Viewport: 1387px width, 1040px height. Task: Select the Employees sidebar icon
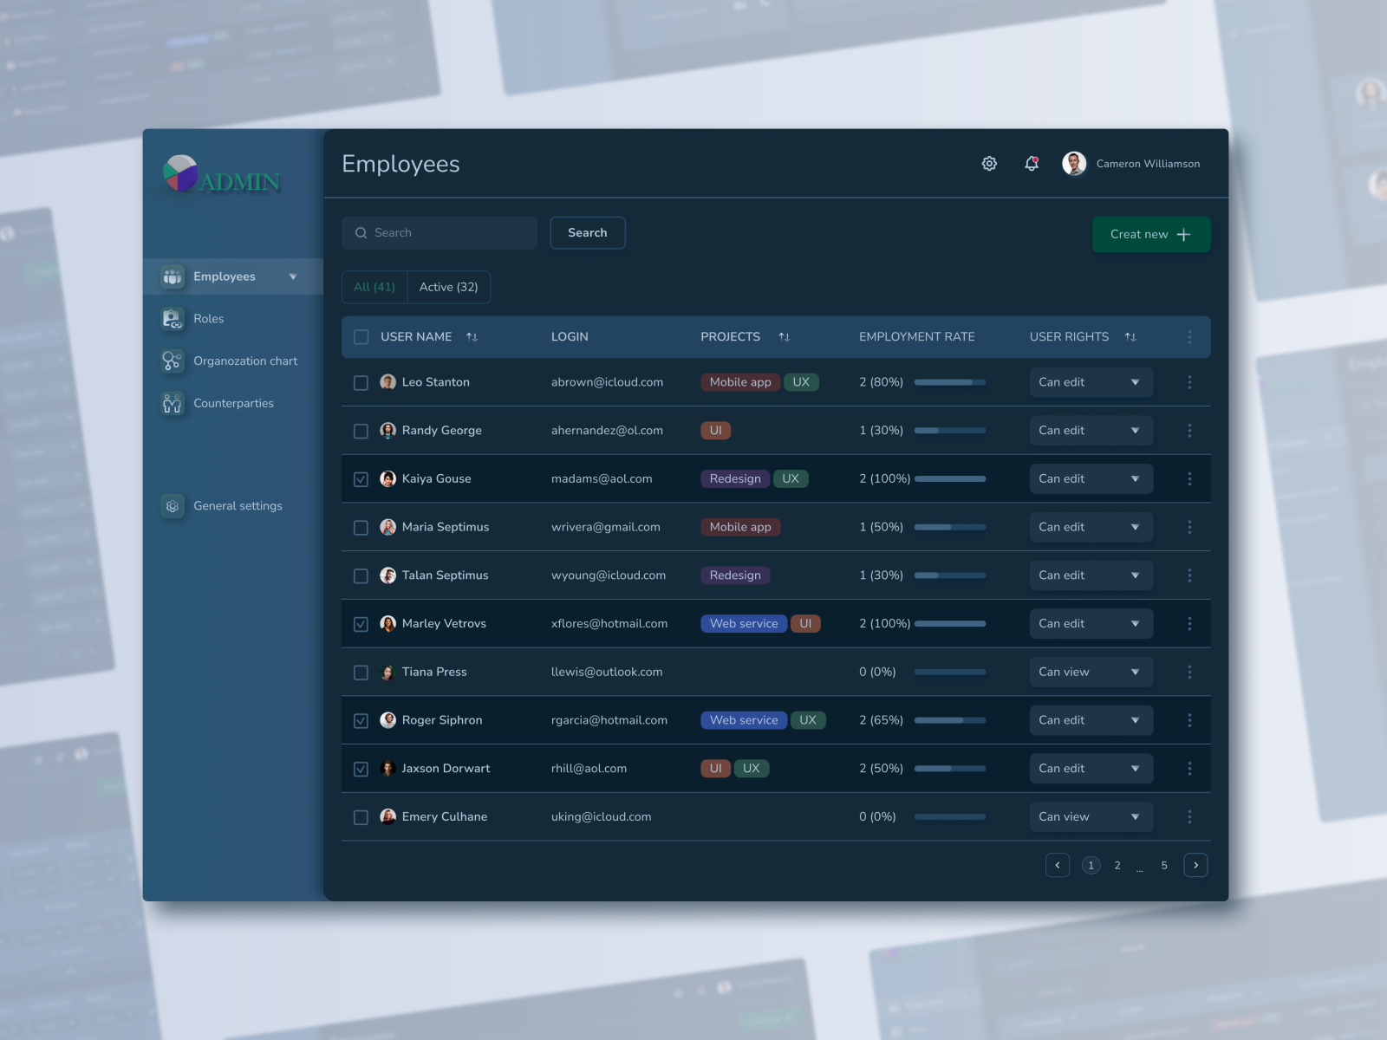pyautogui.click(x=172, y=276)
